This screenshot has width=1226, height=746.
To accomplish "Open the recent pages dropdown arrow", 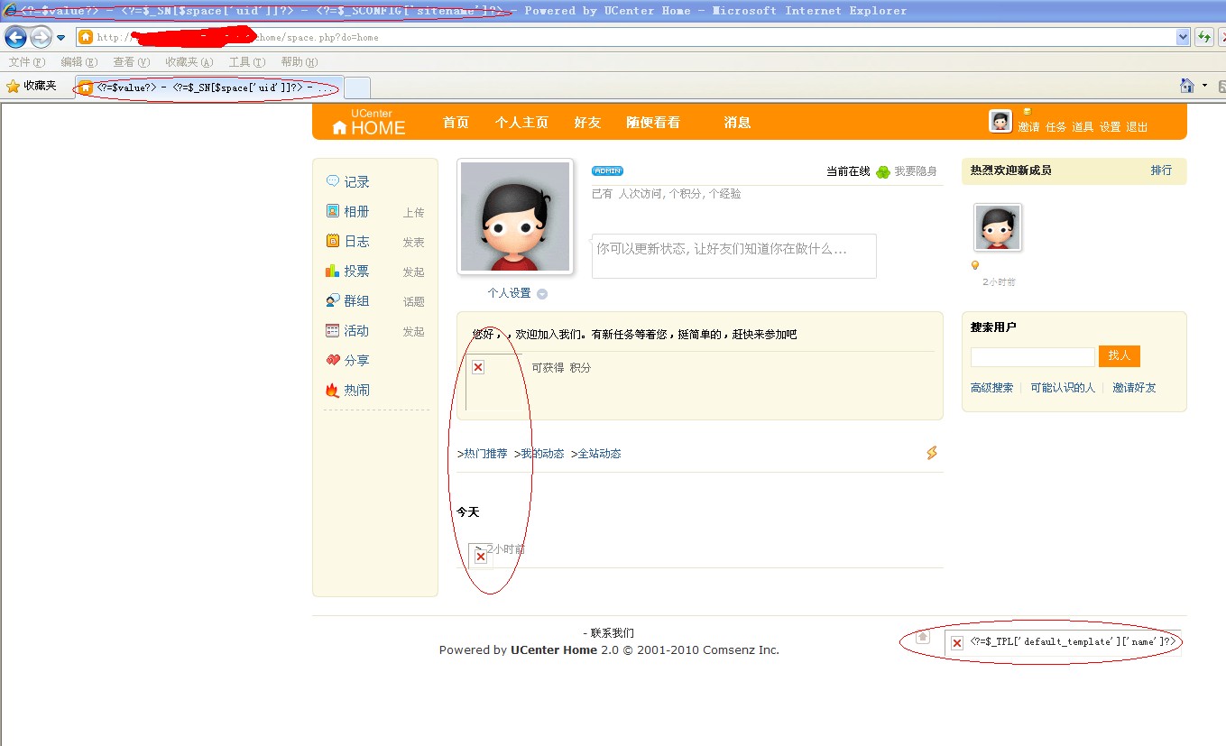I will pyautogui.click(x=61, y=38).
